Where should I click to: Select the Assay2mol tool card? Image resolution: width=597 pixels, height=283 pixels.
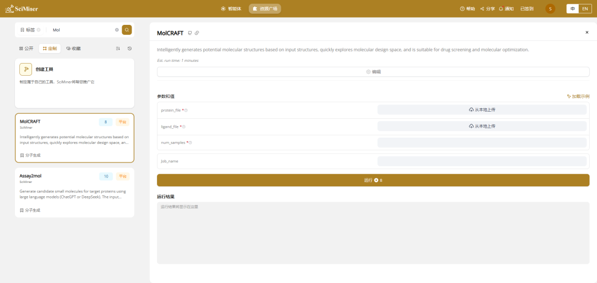tap(74, 192)
